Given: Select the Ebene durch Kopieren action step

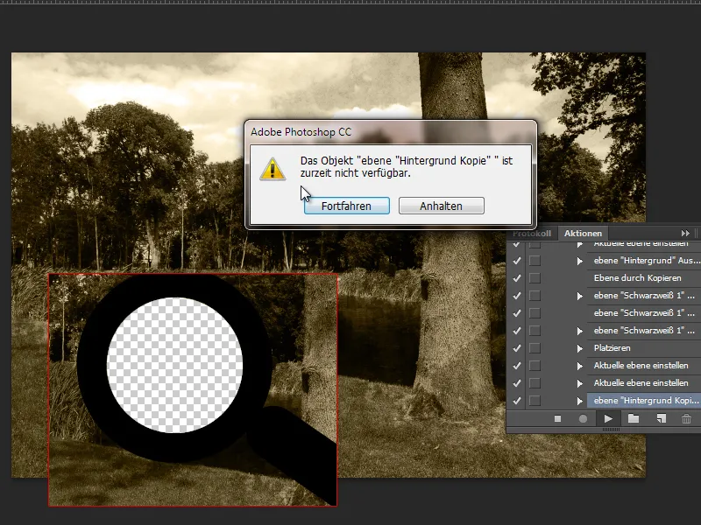Looking at the screenshot, I should pos(644,278).
